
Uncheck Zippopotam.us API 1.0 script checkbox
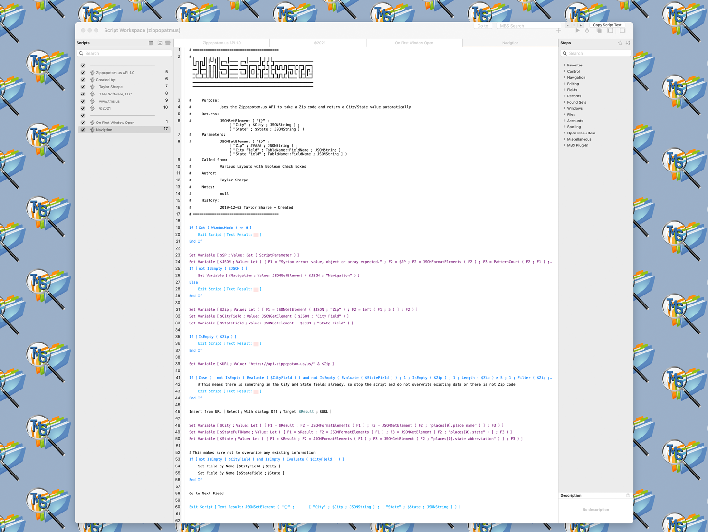[x=83, y=73]
